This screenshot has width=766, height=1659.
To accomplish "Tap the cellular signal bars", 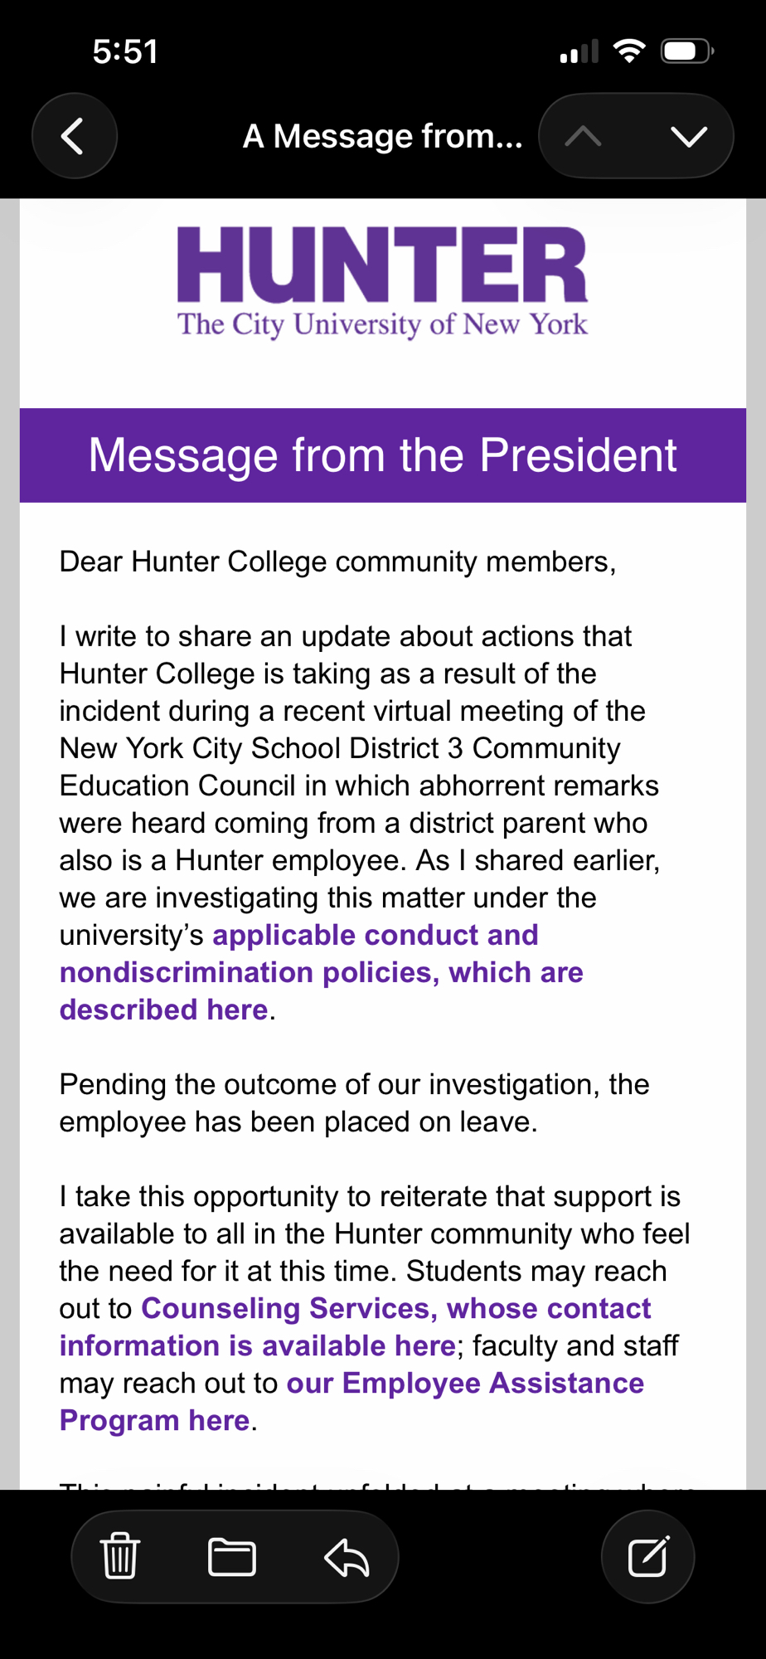I will coord(579,52).
